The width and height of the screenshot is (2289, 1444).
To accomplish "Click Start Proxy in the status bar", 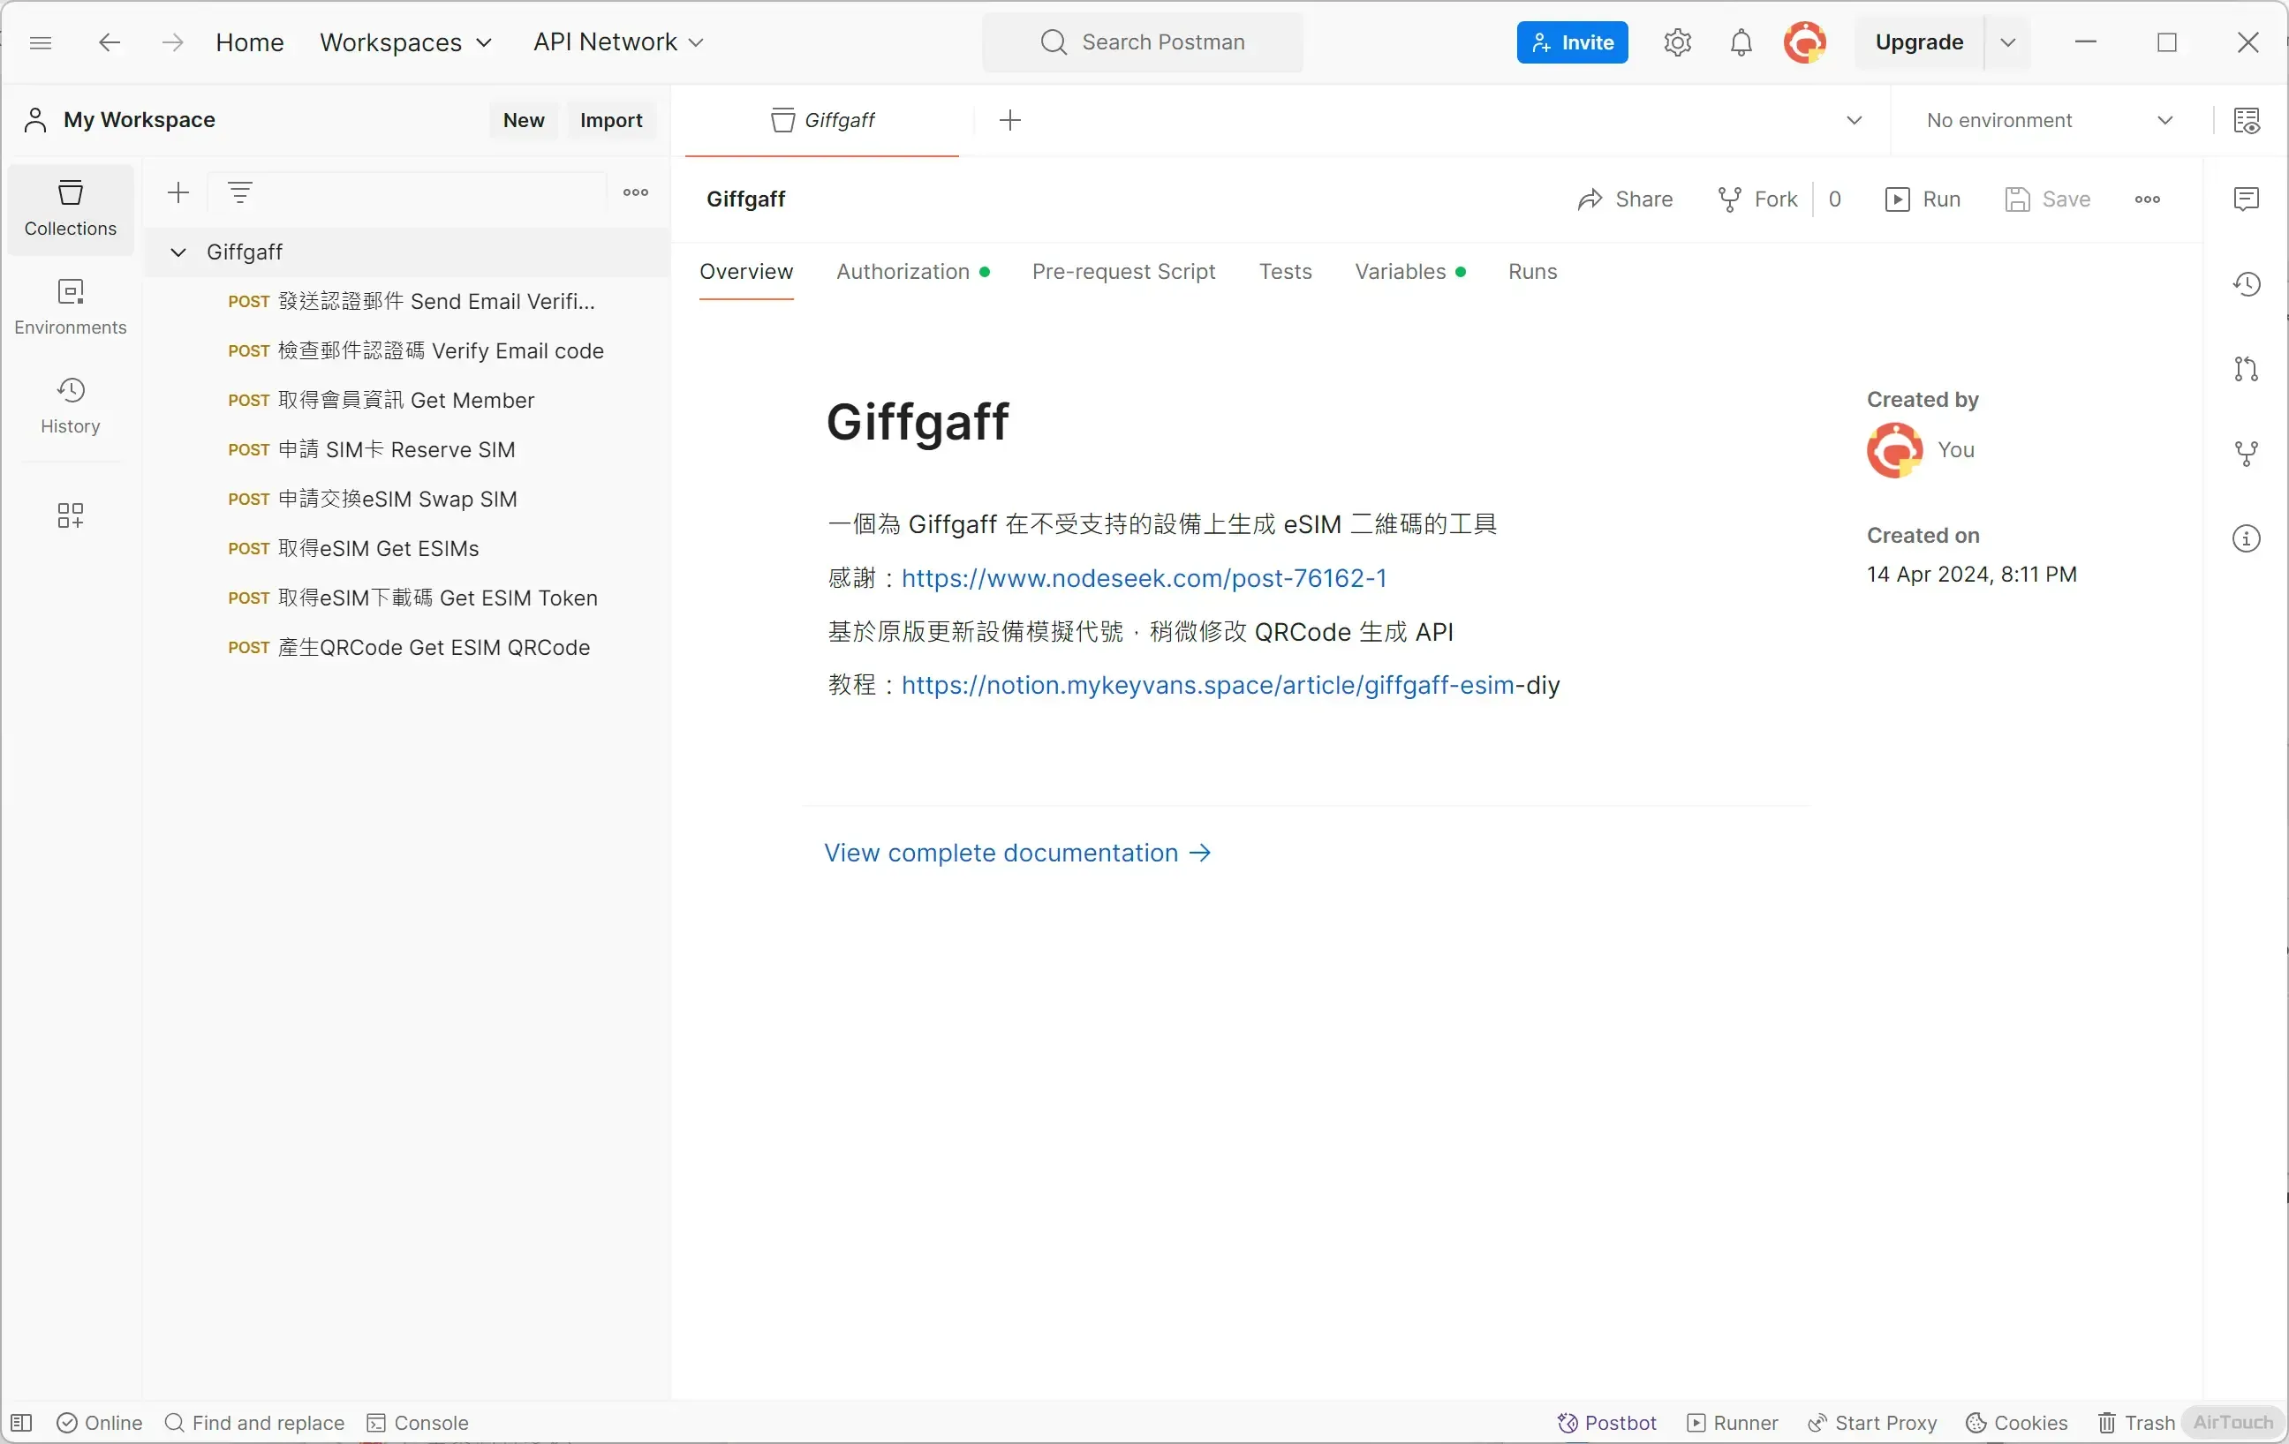I will pyautogui.click(x=1871, y=1422).
